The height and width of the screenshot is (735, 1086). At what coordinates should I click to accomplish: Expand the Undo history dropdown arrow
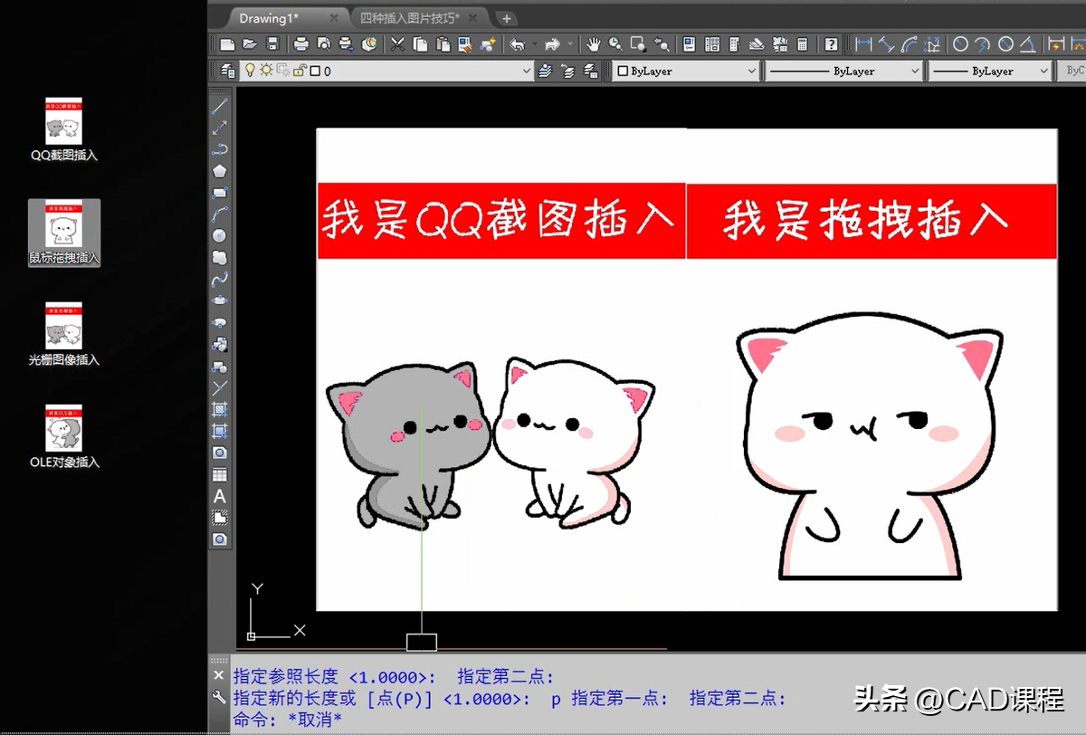pyautogui.click(x=535, y=43)
